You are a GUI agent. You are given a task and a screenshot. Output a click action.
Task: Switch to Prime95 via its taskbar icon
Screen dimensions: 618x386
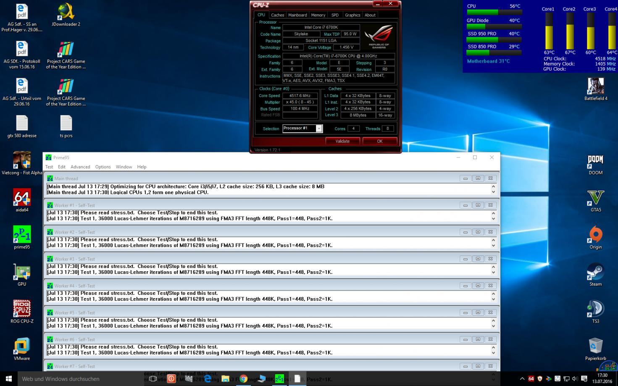[x=279, y=378]
